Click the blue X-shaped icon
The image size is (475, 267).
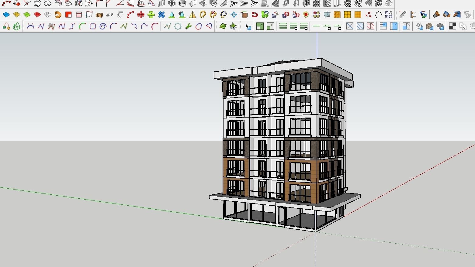click(161, 15)
